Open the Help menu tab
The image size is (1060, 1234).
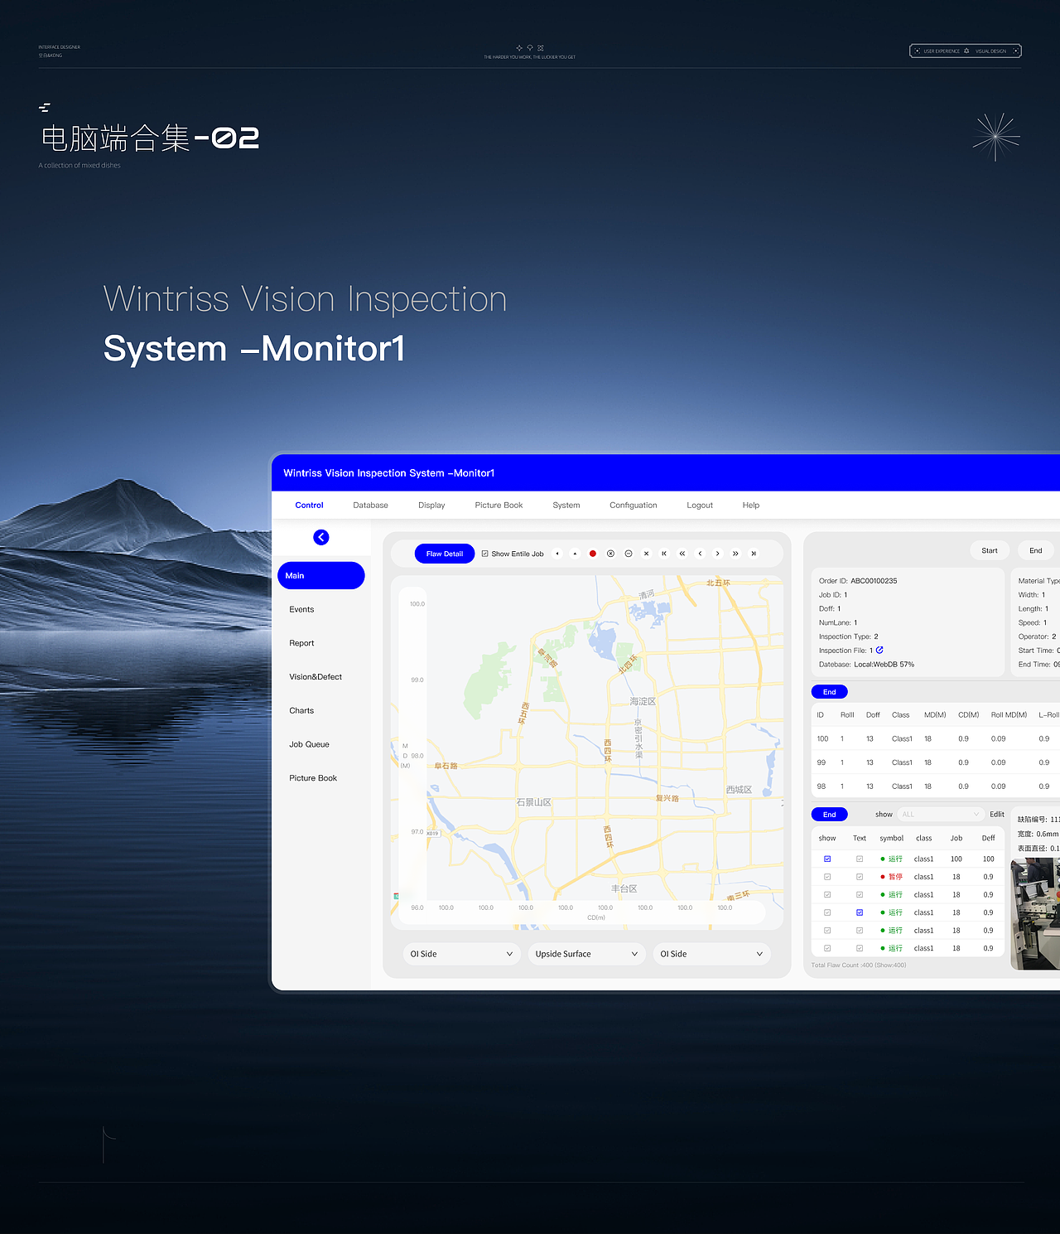(751, 506)
